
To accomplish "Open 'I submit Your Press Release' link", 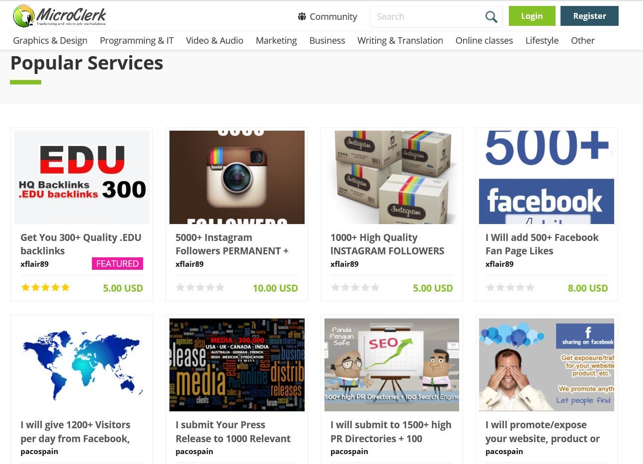I will click(x=233, y=431).
